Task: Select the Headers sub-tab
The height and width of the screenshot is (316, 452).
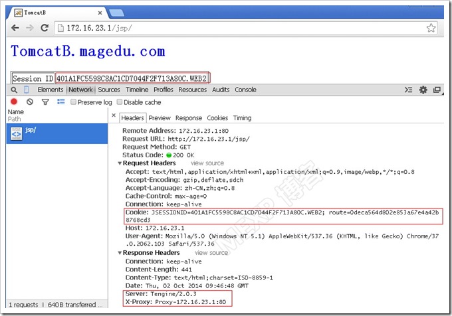Action: click(x=132, y=118)
